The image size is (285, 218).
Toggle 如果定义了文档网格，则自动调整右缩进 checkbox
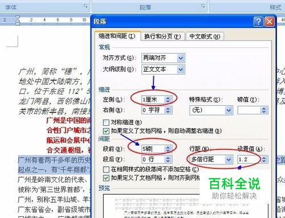pyautogui.click(x=106, y=131)
